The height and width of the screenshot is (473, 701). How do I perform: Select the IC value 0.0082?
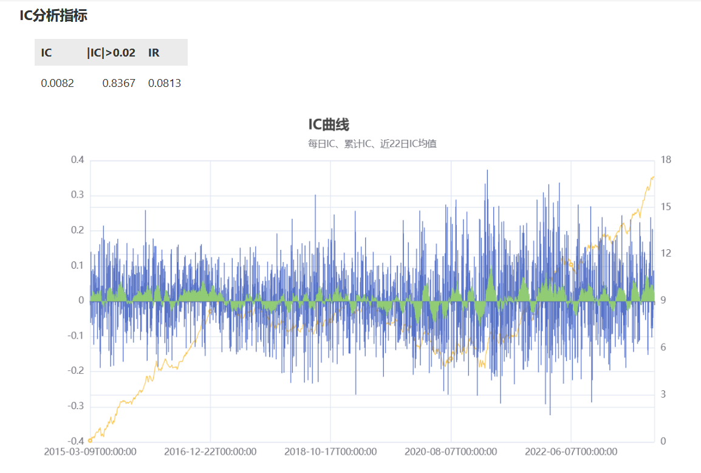[58, 83]
